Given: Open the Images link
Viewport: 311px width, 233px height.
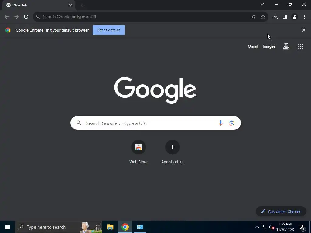Looking at the screenshot, I should 269,46.
